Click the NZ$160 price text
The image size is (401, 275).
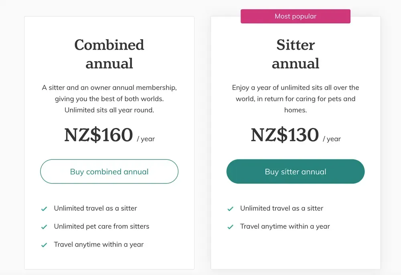coord(99,135)
